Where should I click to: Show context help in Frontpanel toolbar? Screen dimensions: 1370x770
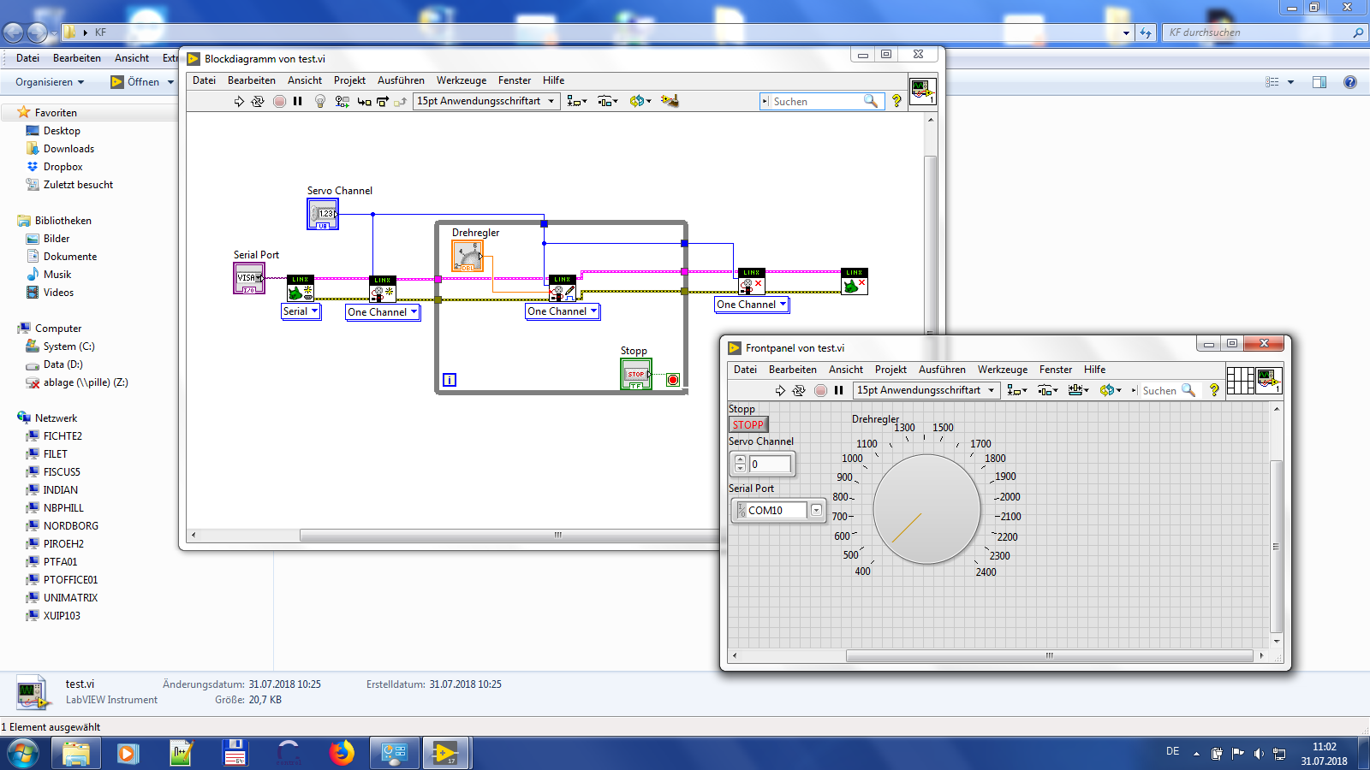[1213, 390]
